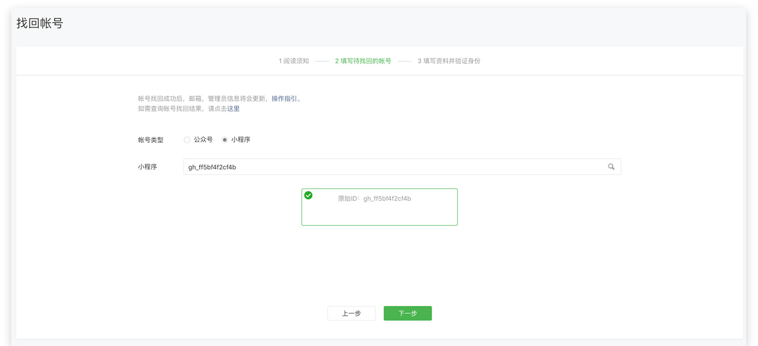Click the 这里 link to check recovery result
The image size is (758, 346).
(x=234, y=109)
